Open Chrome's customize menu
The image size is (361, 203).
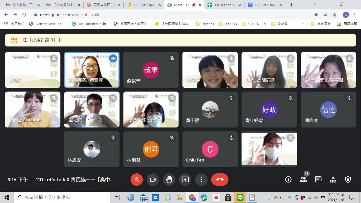point(355,14)
